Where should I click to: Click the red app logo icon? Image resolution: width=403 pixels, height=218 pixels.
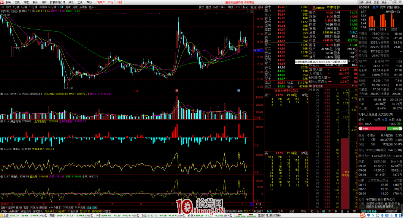pos(2,2)
